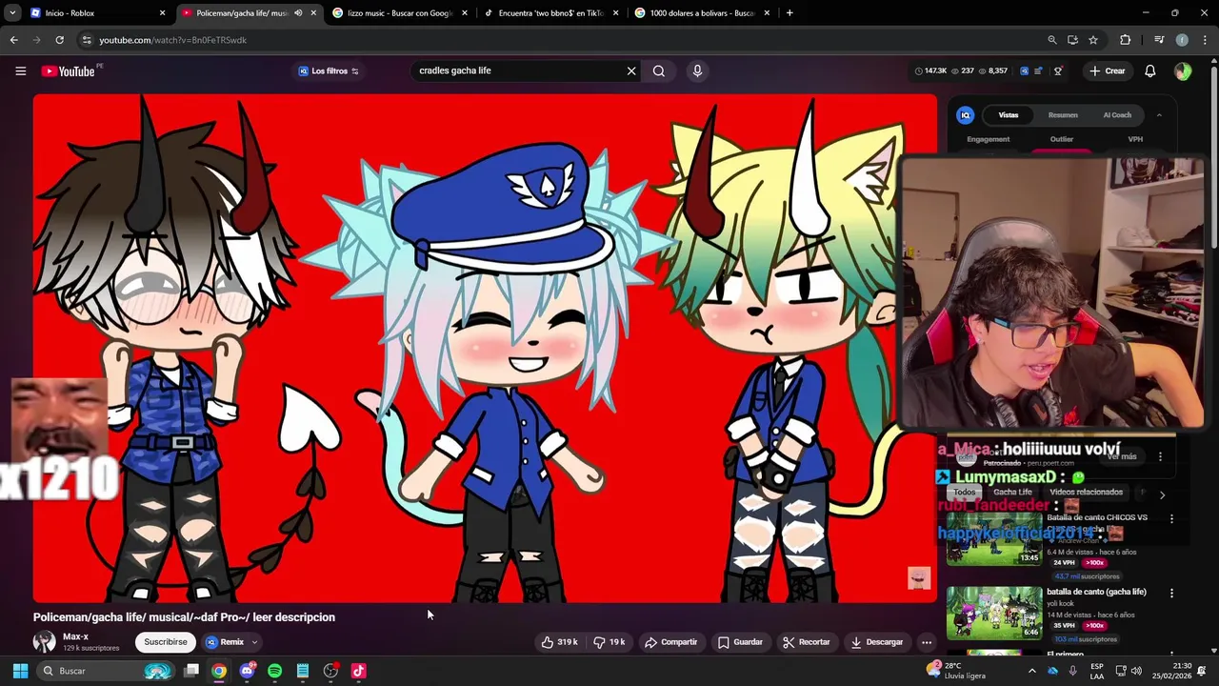The image size is (1219, 686).
Task: Open the account avatar menu
Action: pos(1183,71)
